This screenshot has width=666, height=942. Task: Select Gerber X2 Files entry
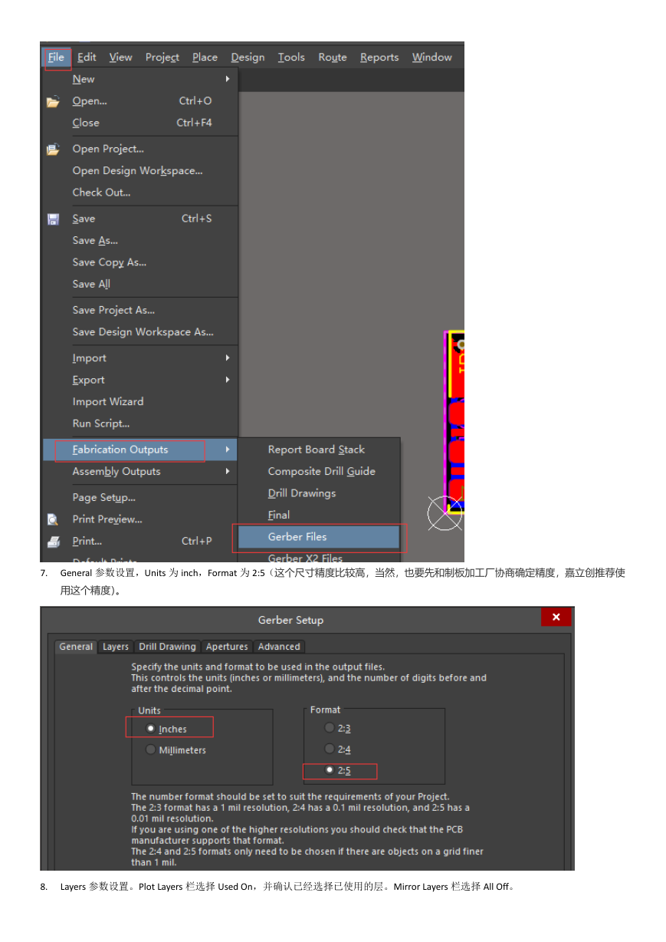tap(320, 558)
